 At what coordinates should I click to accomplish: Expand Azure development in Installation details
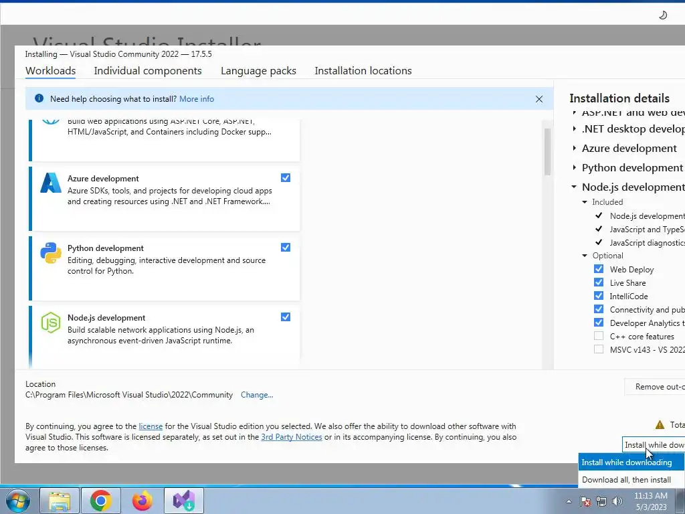click(575, 148)
